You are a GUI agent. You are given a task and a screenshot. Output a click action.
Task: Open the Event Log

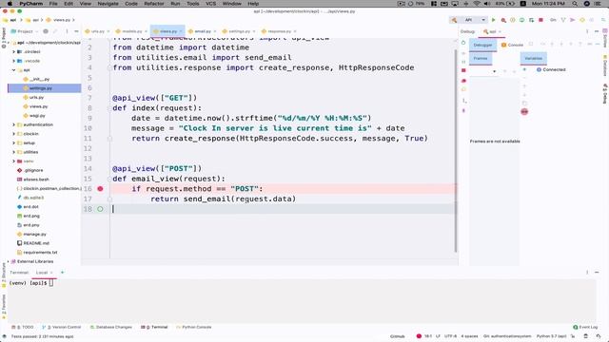coord(586,327)
